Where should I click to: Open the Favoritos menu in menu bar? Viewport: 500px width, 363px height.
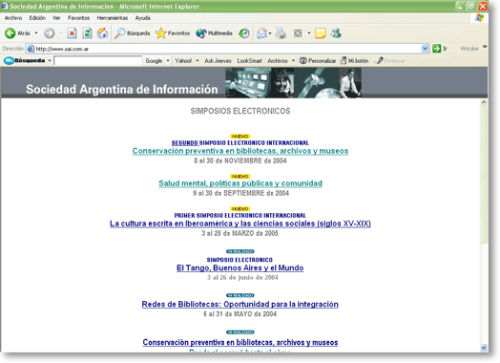tap(78, 18)
